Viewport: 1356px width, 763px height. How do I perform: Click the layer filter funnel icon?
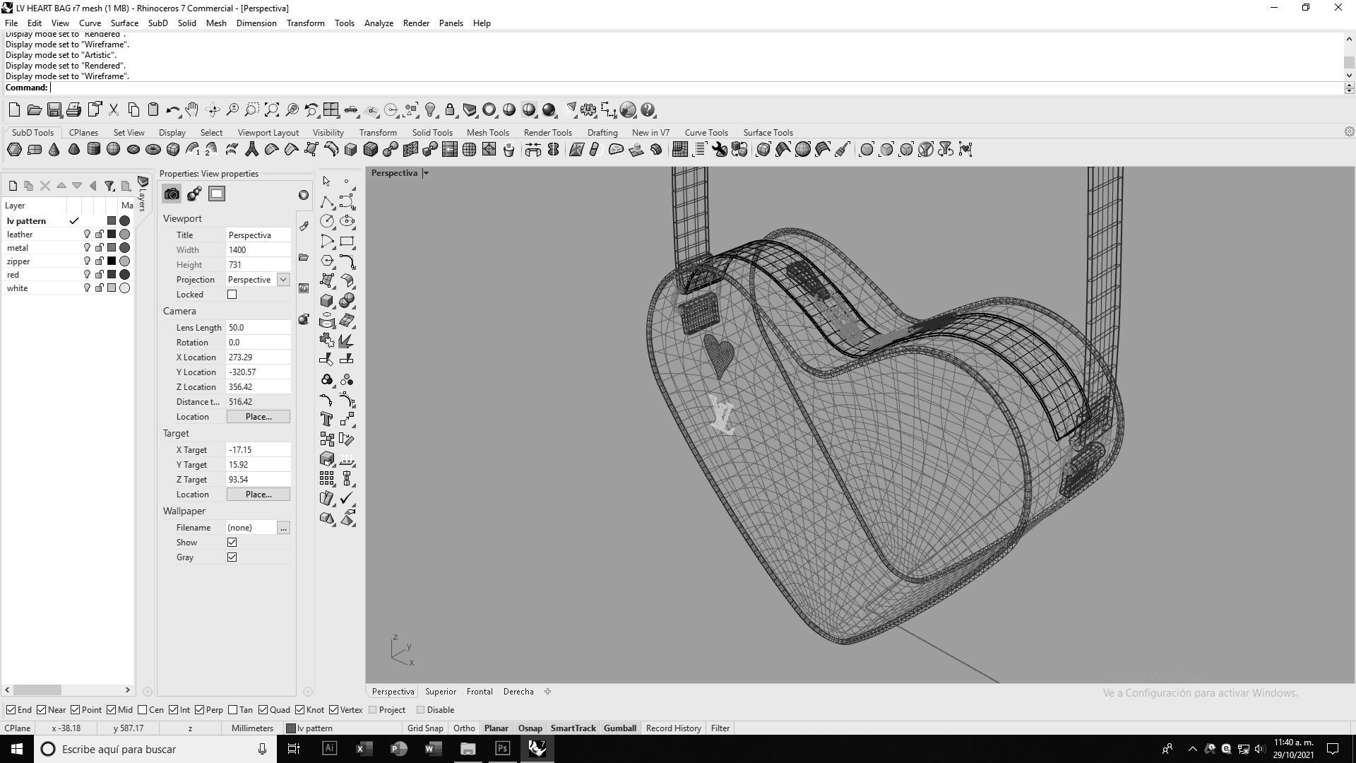pos(109,186)
